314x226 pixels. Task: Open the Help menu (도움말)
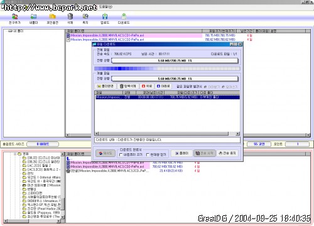tap(106, 7)
